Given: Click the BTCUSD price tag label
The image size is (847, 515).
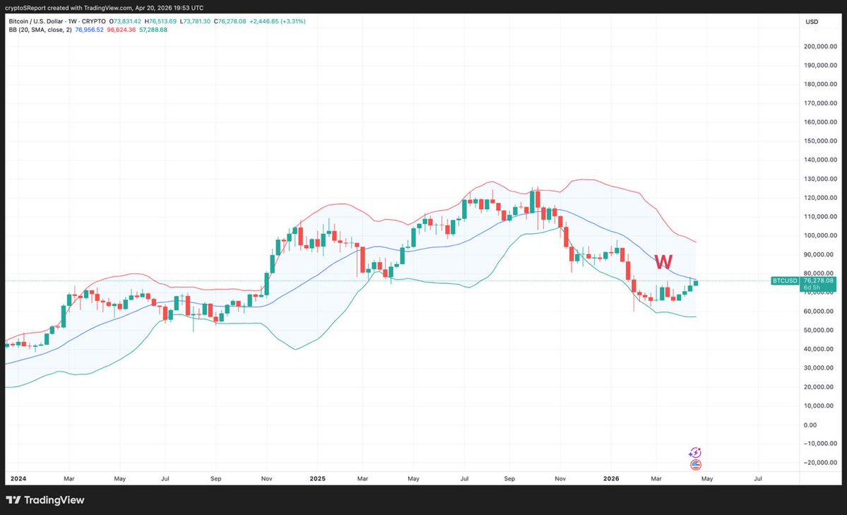Looking at the screenshot, I should coord(785,280).
